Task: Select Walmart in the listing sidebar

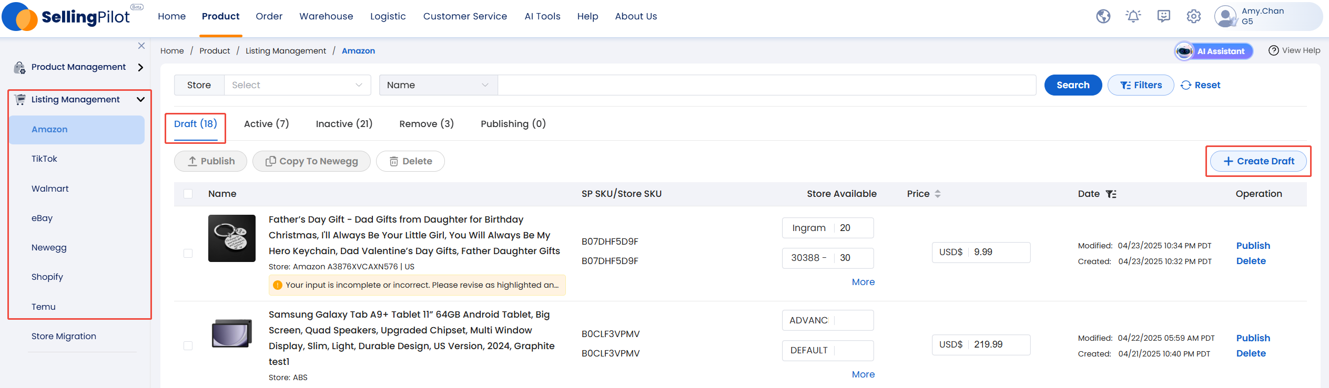Action: pyautogui.click(x=50, y=188)
